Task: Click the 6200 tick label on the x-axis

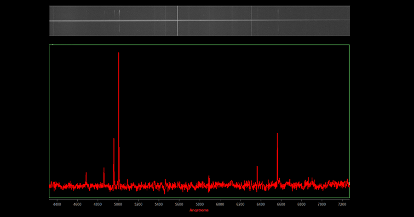Action: (x=240, y=204)
